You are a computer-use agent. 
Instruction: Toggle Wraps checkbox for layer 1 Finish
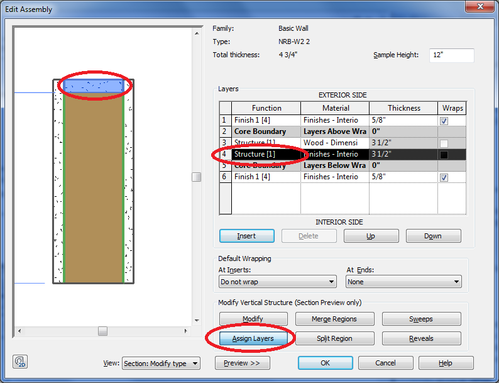click(x=444, y=121)
